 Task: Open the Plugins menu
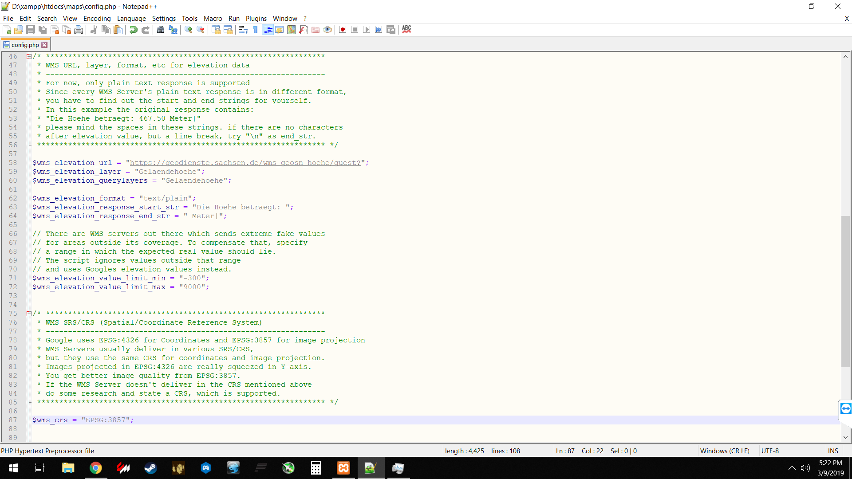(256, 19)
